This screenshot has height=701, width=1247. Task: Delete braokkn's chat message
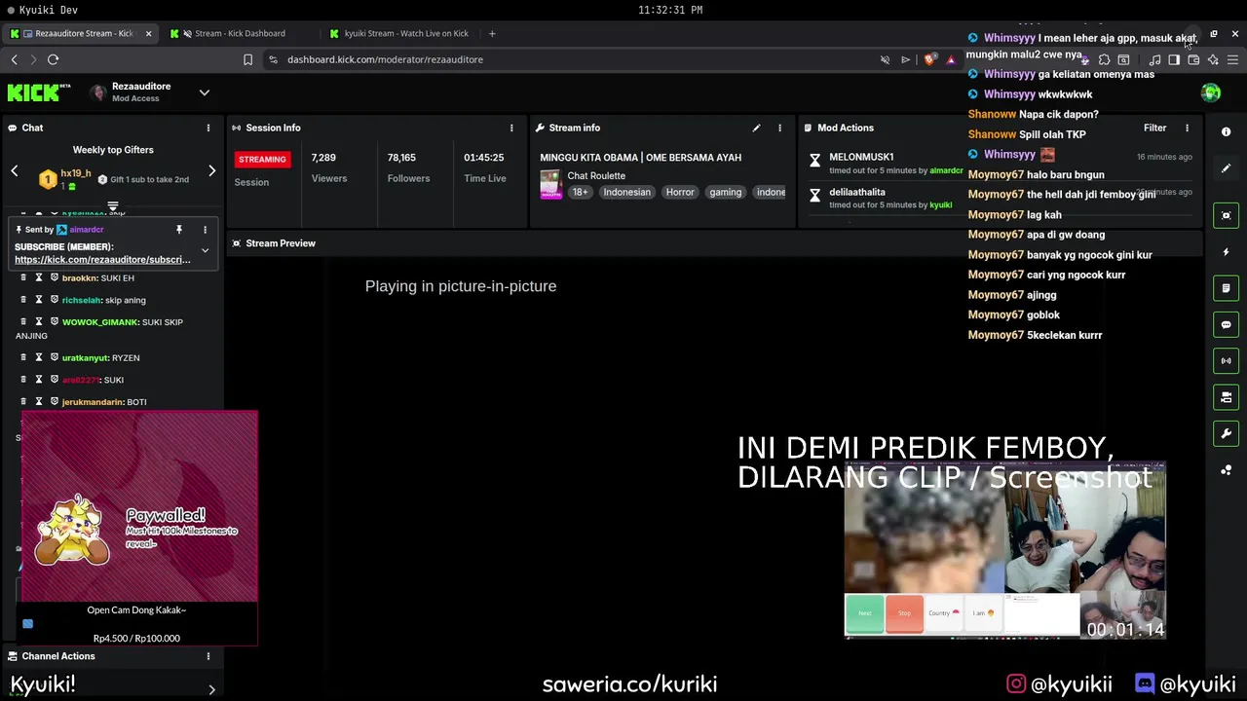(23, 277)
